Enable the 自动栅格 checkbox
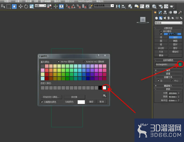The image size is (184, 142). click(161, 31)
